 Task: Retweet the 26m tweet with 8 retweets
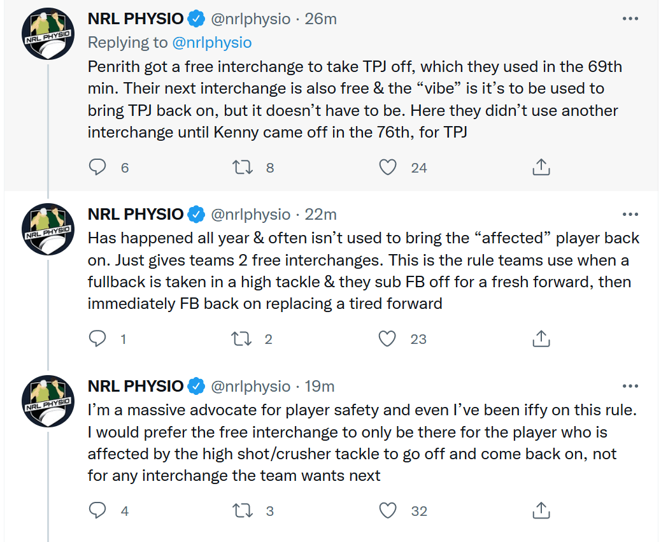click(243, 167)
